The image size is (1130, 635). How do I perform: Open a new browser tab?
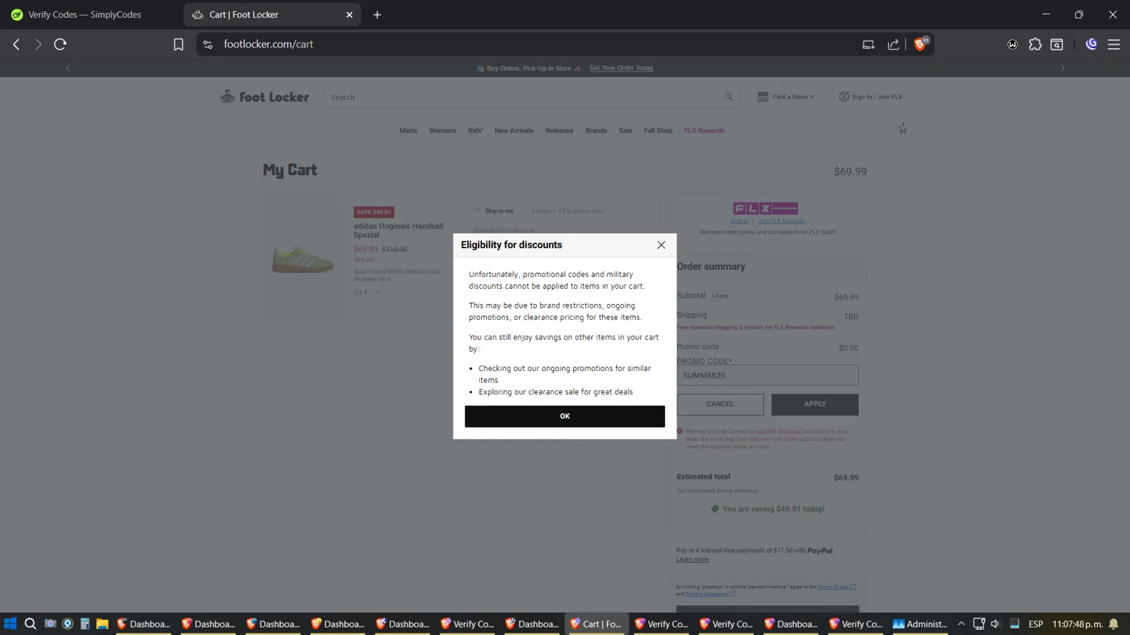[377, 14]
